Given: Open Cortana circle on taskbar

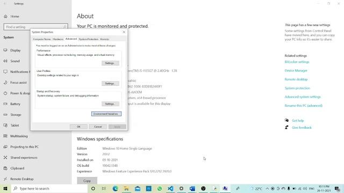Looking at the screenshot, I should coord(93,188).
